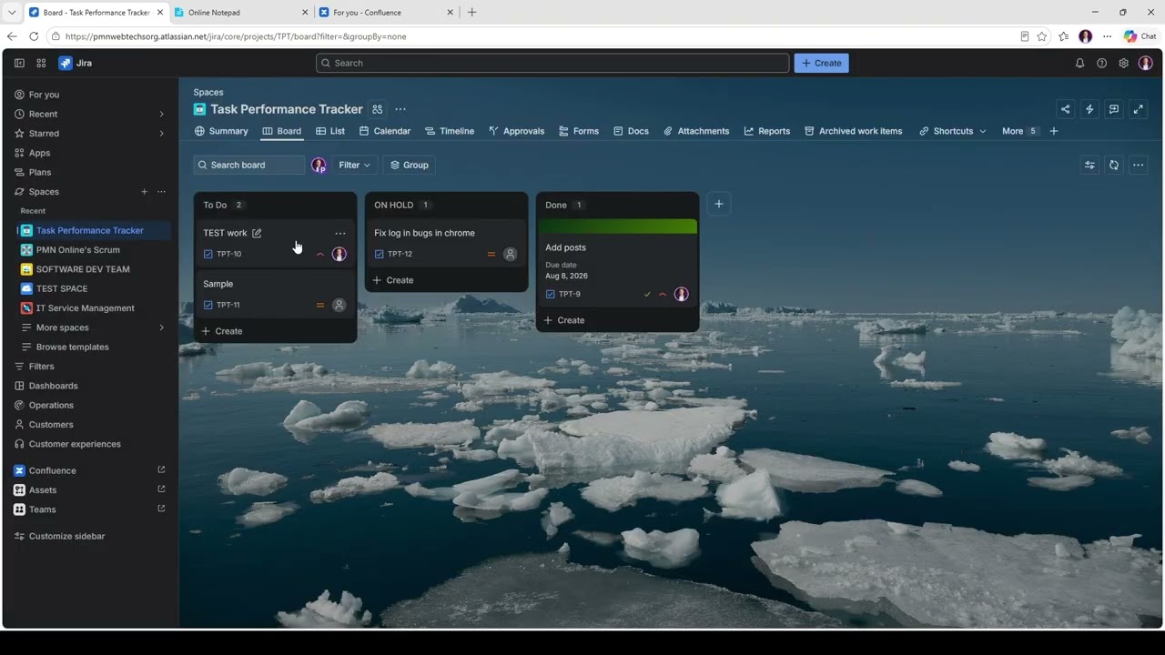The height and width of the screenshot is (655, 1165).
Task: Expand the More tabs menu
Action: click(1019, 131)
